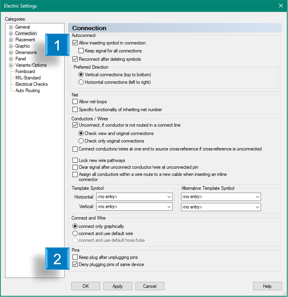Expand the Placement category
This screenshot has height=297, width=288.
point(11,40)
